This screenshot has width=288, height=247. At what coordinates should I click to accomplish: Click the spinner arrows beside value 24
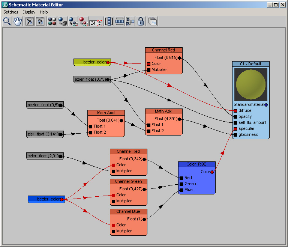point(99,23)
